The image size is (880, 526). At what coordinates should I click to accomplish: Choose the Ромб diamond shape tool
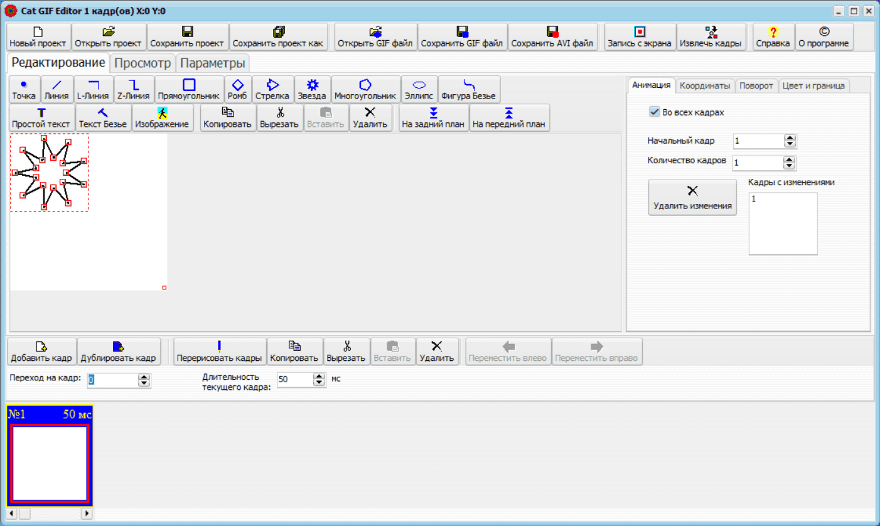pyautogui.click(x=237, y=90)
